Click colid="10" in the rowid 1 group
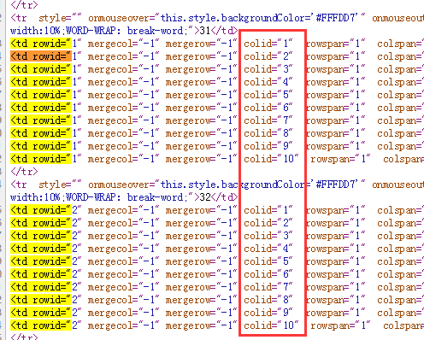Screen dimensions: 424x340 (x=271, y=159)
